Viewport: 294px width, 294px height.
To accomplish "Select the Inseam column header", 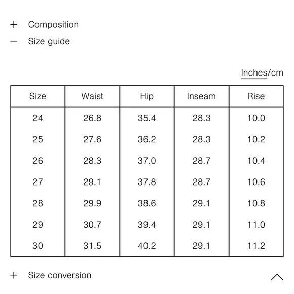I will (x=201, y=96).
